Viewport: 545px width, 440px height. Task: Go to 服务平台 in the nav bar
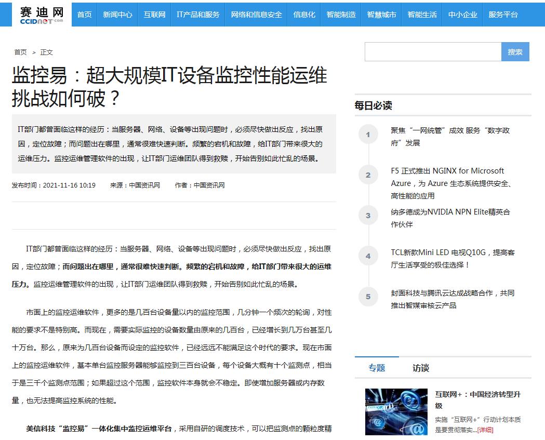coord(503,15)
